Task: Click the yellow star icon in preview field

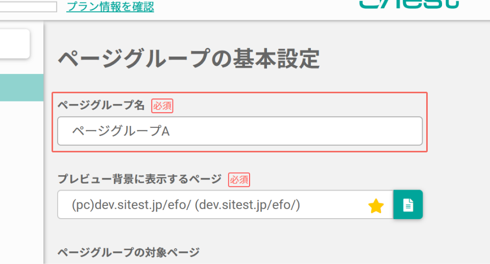Action: click(376, 206)
